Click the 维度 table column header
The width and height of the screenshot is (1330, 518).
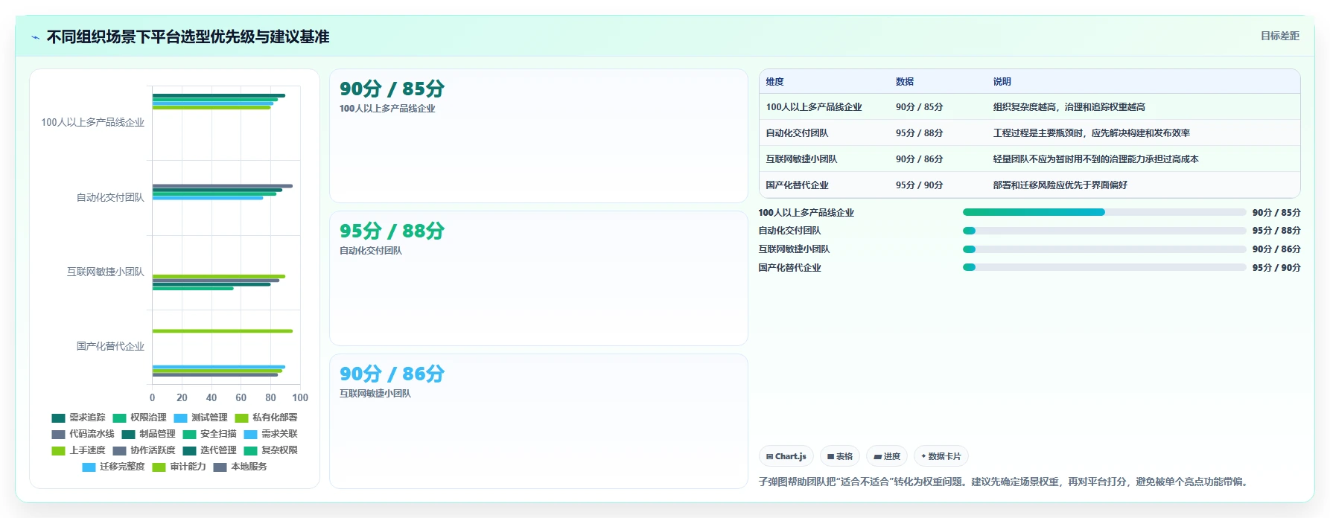click(x=774, y=82)
